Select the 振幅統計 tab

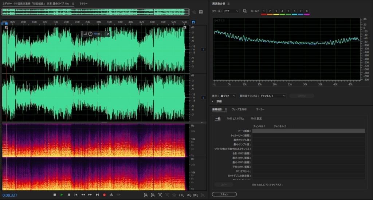(x=217, y=109)
